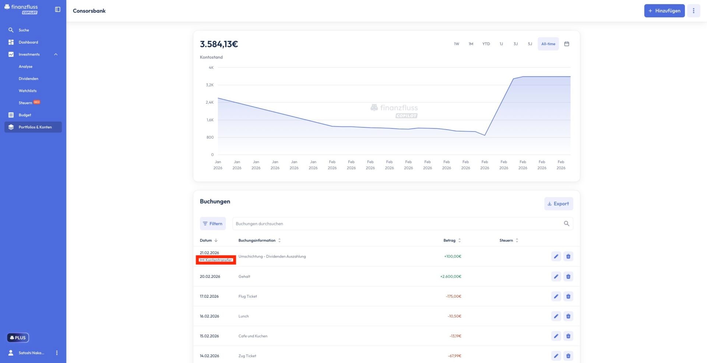This screenshot has width=707, height=363.
Task: Select the All-time chart range
Action: 548,44
